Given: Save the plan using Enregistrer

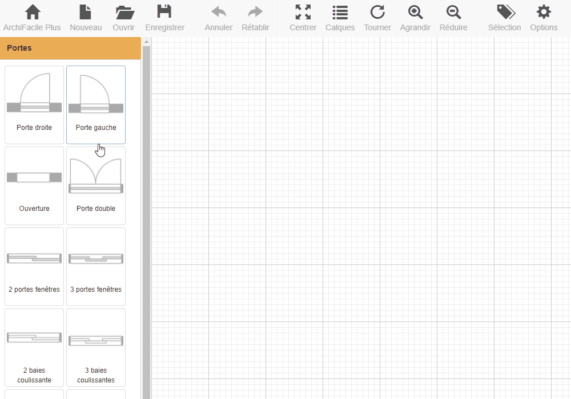Looking at the screenshot, I should [x=164, y=13].
